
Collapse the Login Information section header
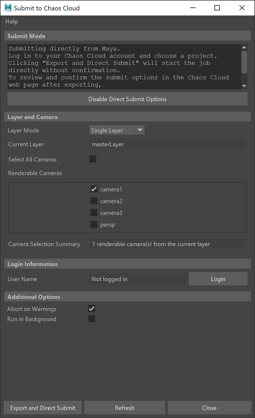(x=127, y=264)
